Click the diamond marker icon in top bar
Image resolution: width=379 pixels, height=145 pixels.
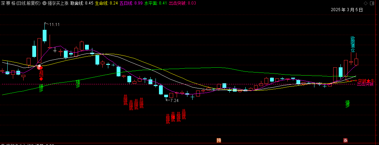[365, 3]
